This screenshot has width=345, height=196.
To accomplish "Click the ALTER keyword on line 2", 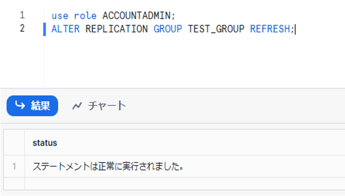I will (x=66, y=29).
